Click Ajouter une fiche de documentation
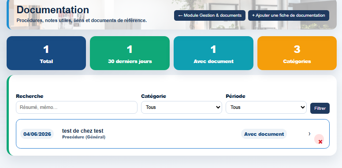342x168 pixels. click(x=289, y=15)
